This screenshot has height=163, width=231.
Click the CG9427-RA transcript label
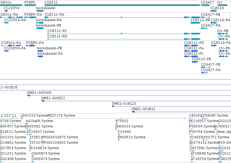[211, 25]
